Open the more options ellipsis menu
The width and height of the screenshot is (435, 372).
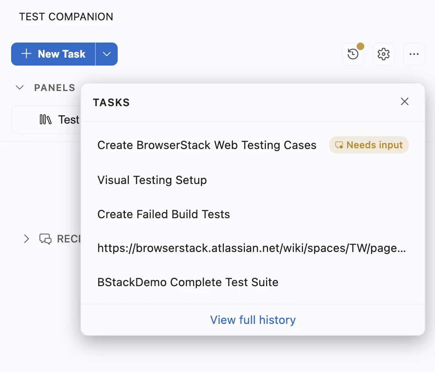pyautogui.click(x=414, y=54)
